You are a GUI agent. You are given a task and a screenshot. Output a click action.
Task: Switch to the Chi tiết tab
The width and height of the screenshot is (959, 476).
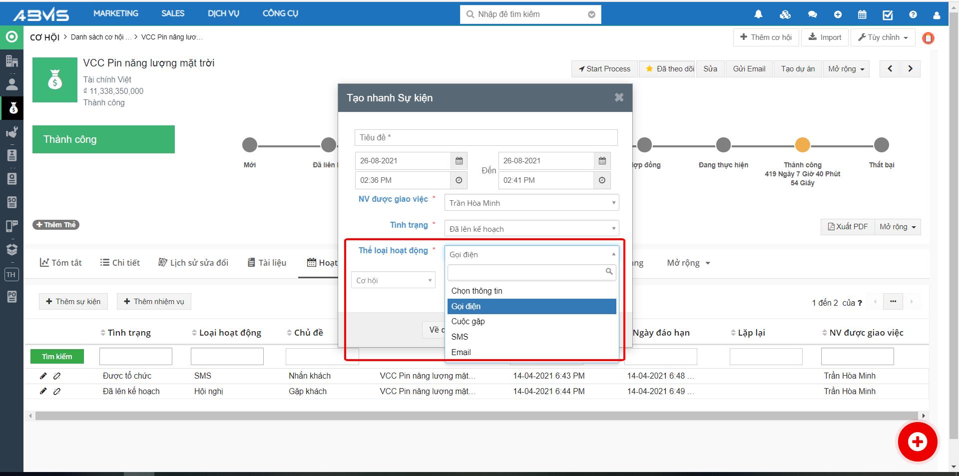point(120,263)
